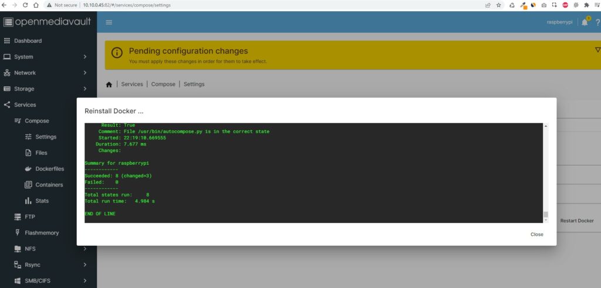The width and height of the screenshot is (601, 288).
Task: Click the Restart Docker button
Action: point(577,221)
